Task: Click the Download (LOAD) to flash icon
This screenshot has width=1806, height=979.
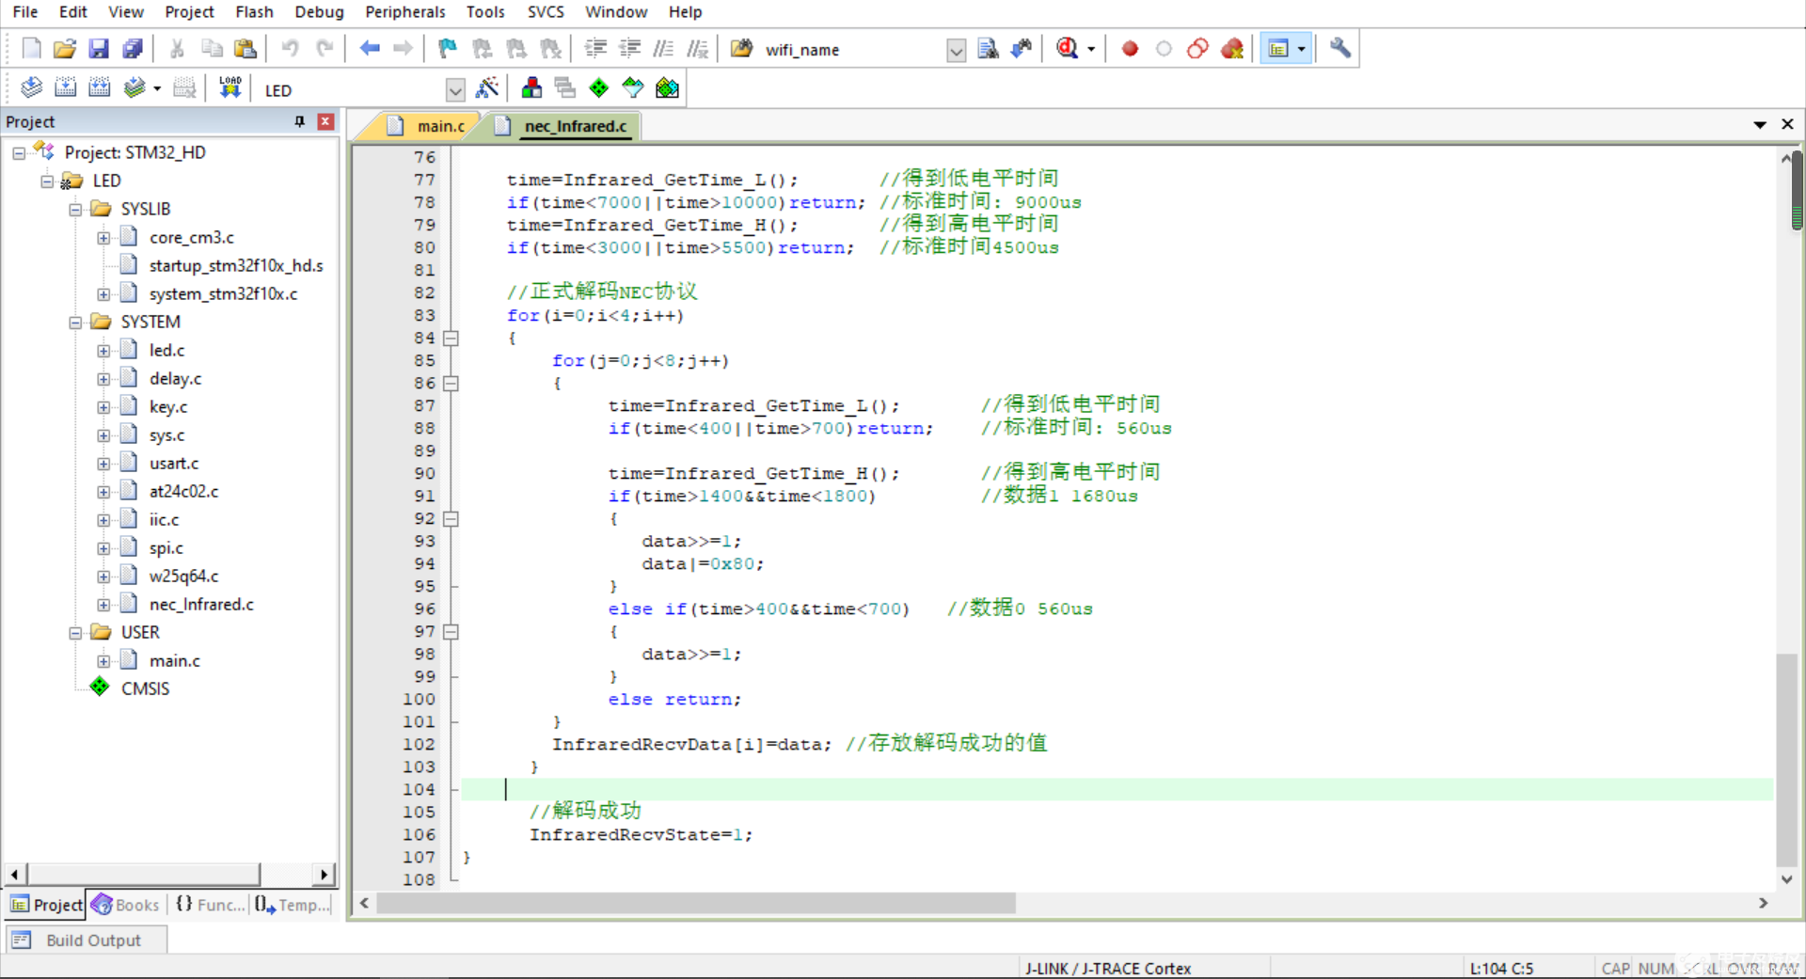Action: tap(230, 88)
